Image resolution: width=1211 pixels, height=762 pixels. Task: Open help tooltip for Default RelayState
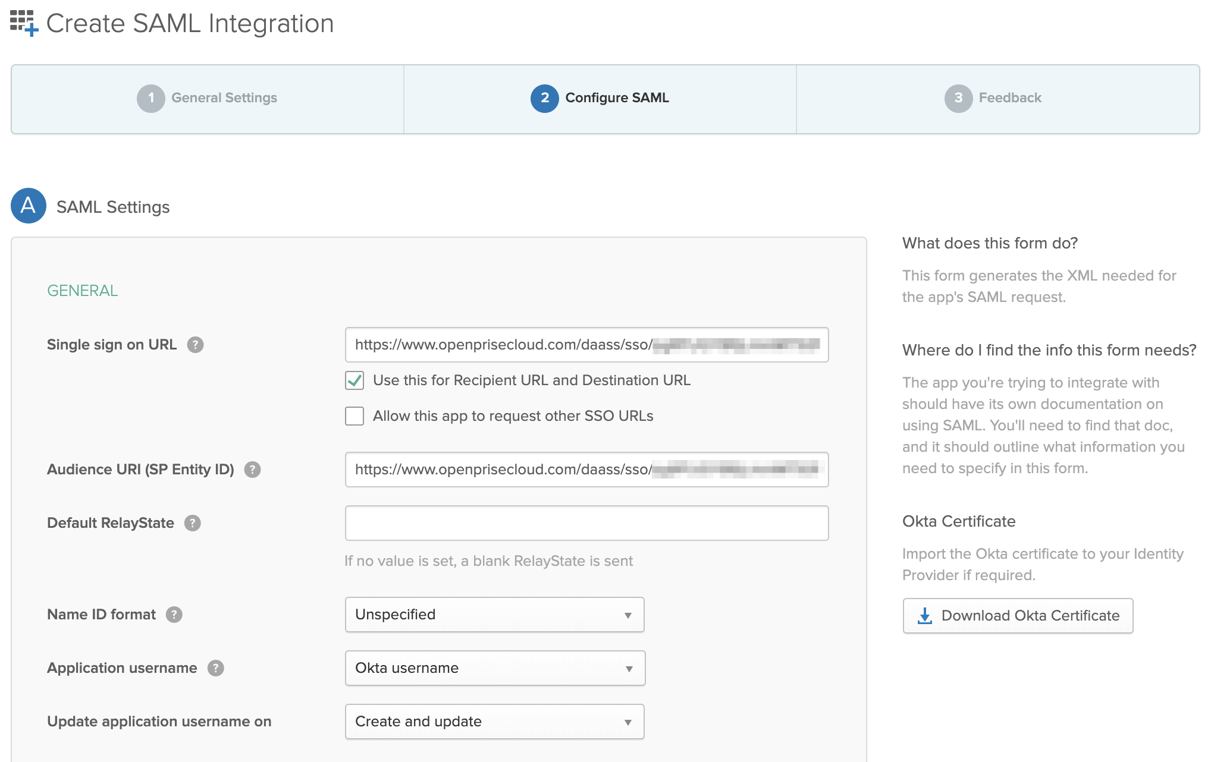pyautogui.click(x=192, y=523)
